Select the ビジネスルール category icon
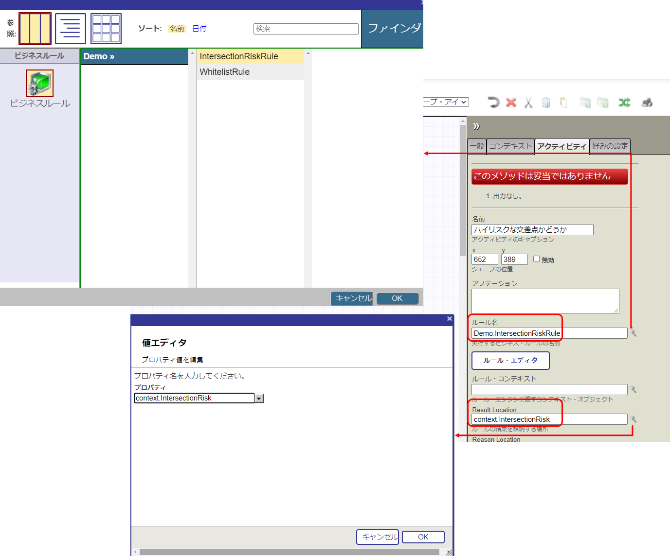The height and width of the screenshot is (556, 670). (x=39, y=84)
